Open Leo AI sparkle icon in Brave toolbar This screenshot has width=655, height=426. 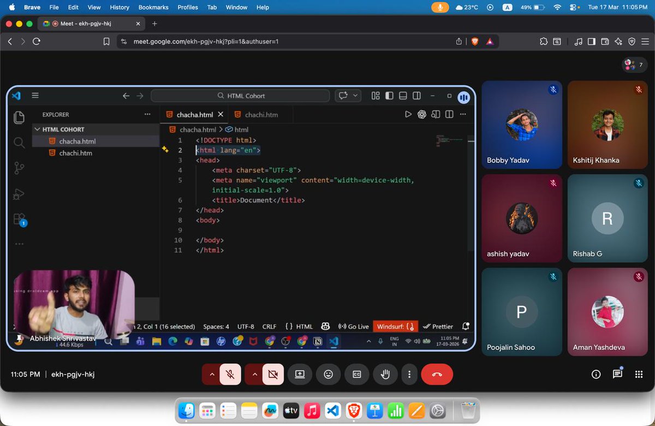(618, 42)
